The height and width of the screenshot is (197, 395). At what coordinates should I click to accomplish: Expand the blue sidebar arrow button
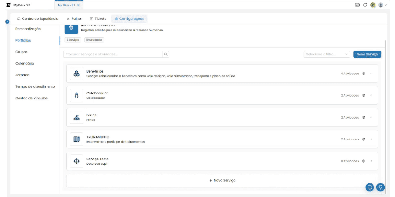(7, 22)
